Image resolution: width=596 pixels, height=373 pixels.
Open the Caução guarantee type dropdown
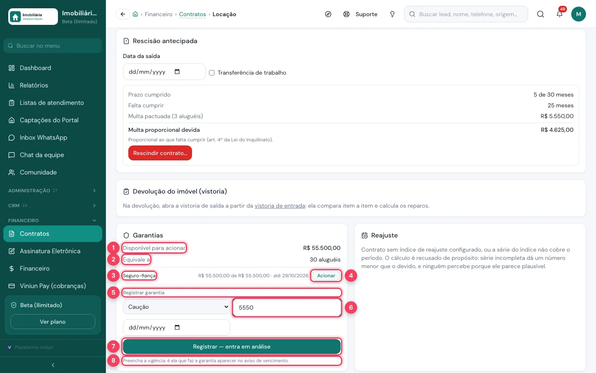coord(176,307)
